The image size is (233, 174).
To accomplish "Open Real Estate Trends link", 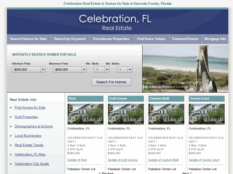I will (x=29, y=145).
